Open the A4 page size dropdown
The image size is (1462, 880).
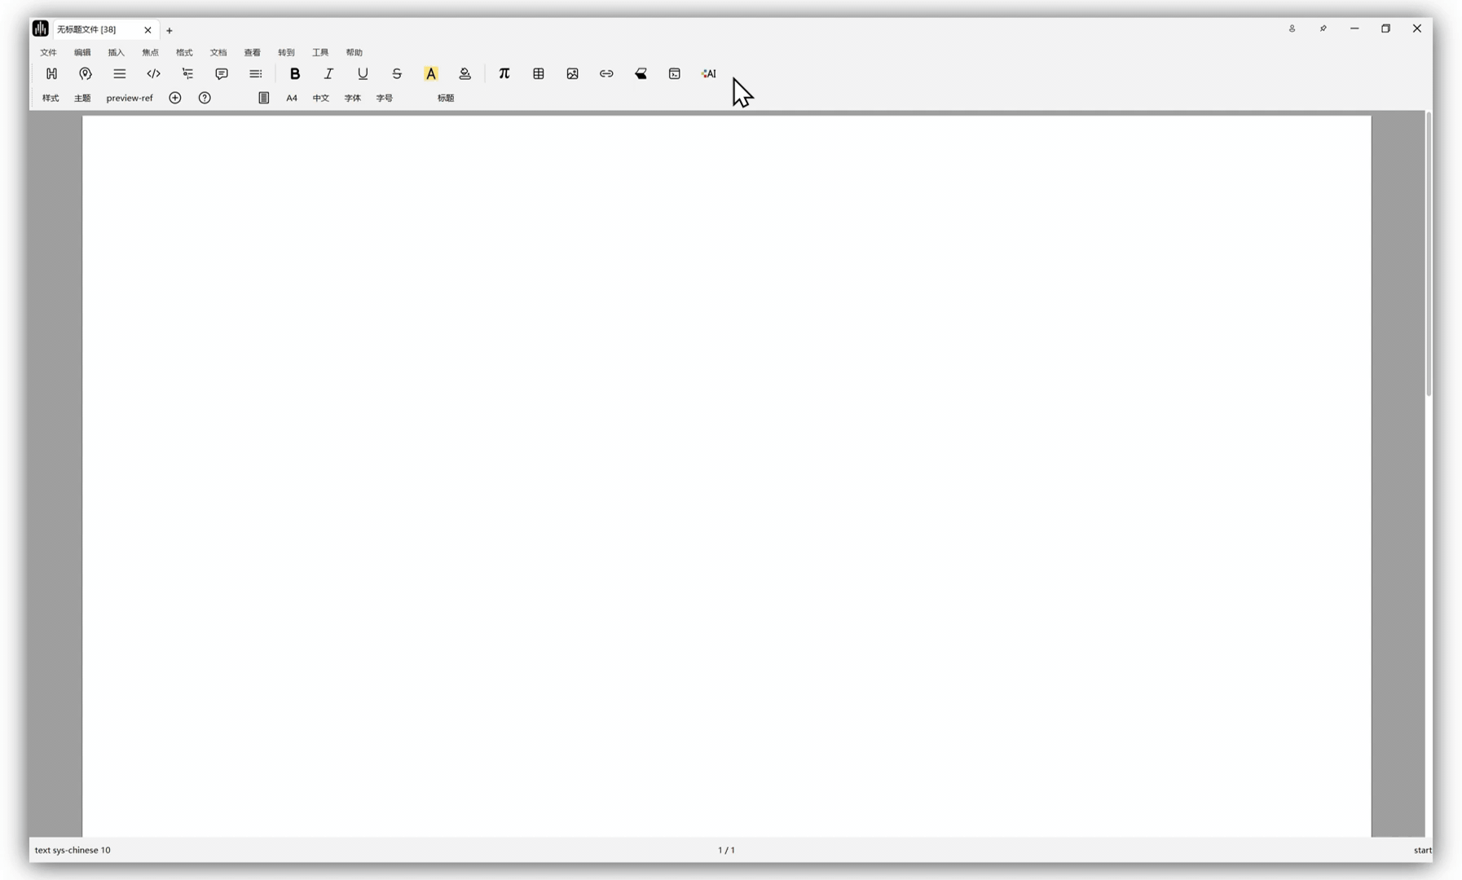point(292,98)
